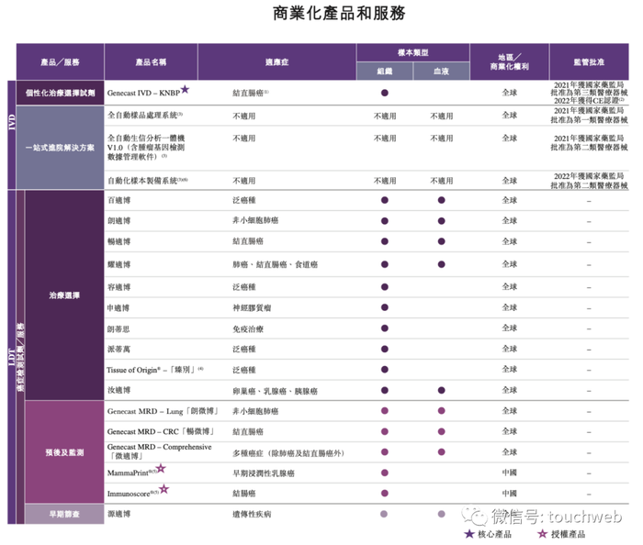Click the 治療選擇 category cell
643x545 pixels.
click(x=64, y=295)
